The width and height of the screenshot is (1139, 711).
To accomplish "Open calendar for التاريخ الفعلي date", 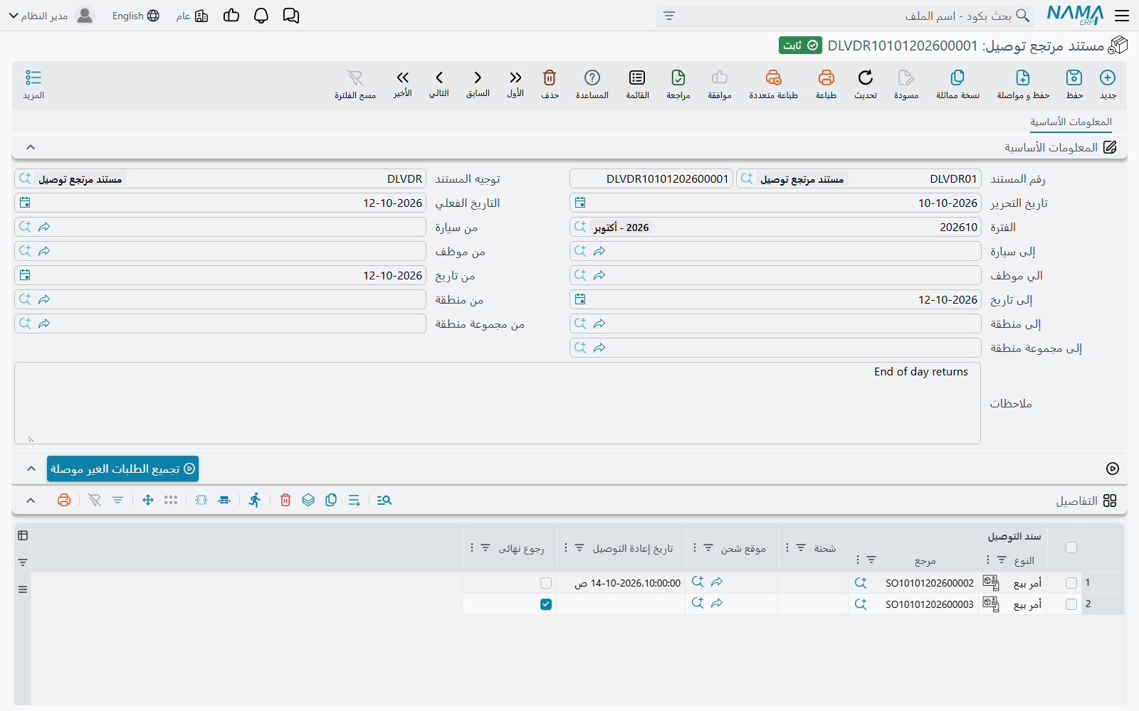I will point(25,203).
